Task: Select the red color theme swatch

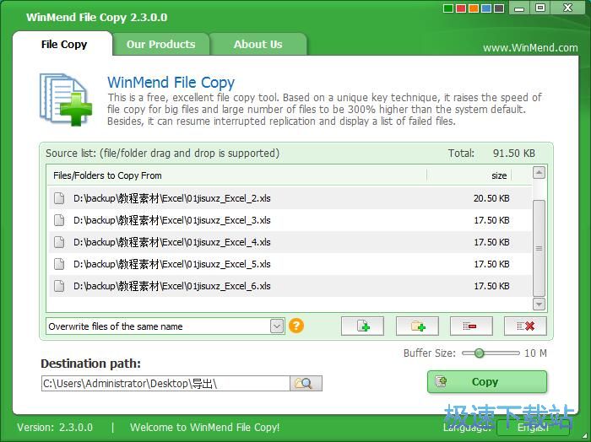Action: [461, 8]
